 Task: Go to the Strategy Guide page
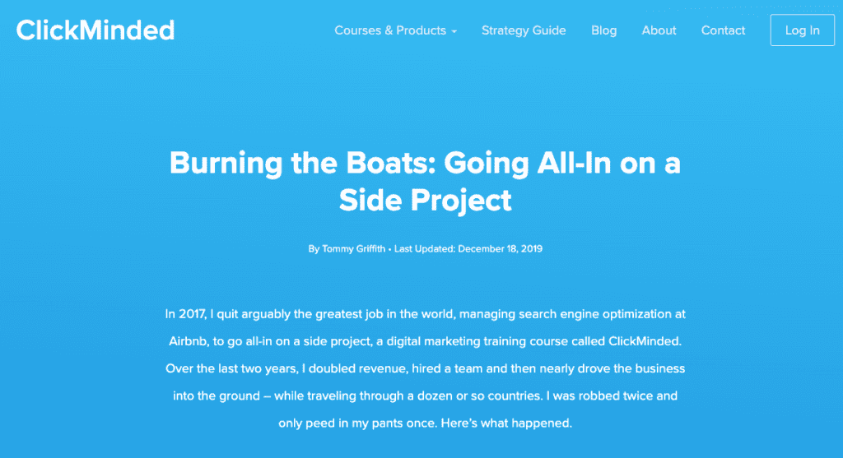[524, 30]
